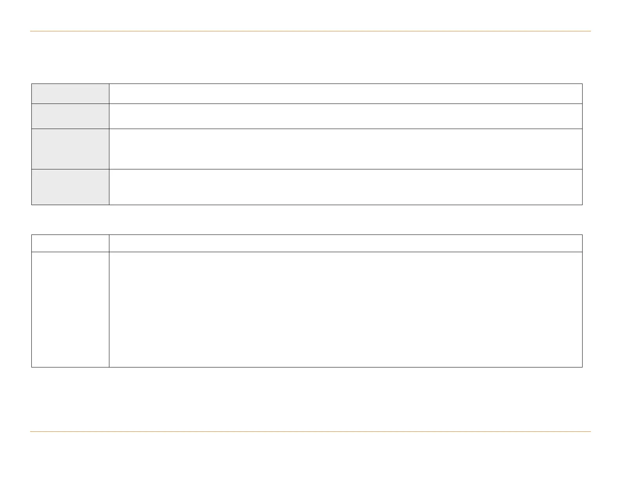Click the lower table's narrow header cell
The image size is (621, 480).
pos(70,243)
